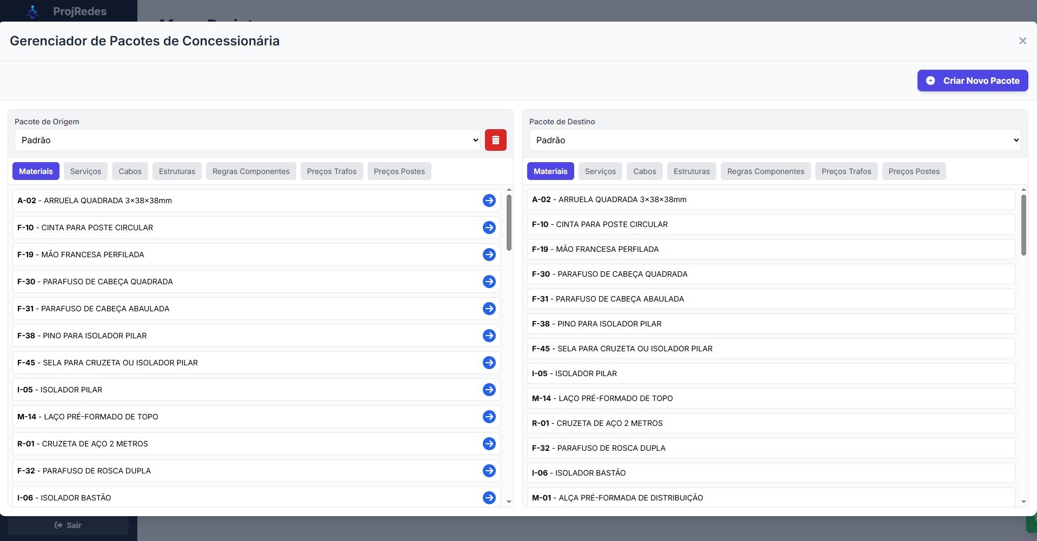Select the Cabos tab on the left
This screenshot has width=1037, height=541.
tap(129, 171)
